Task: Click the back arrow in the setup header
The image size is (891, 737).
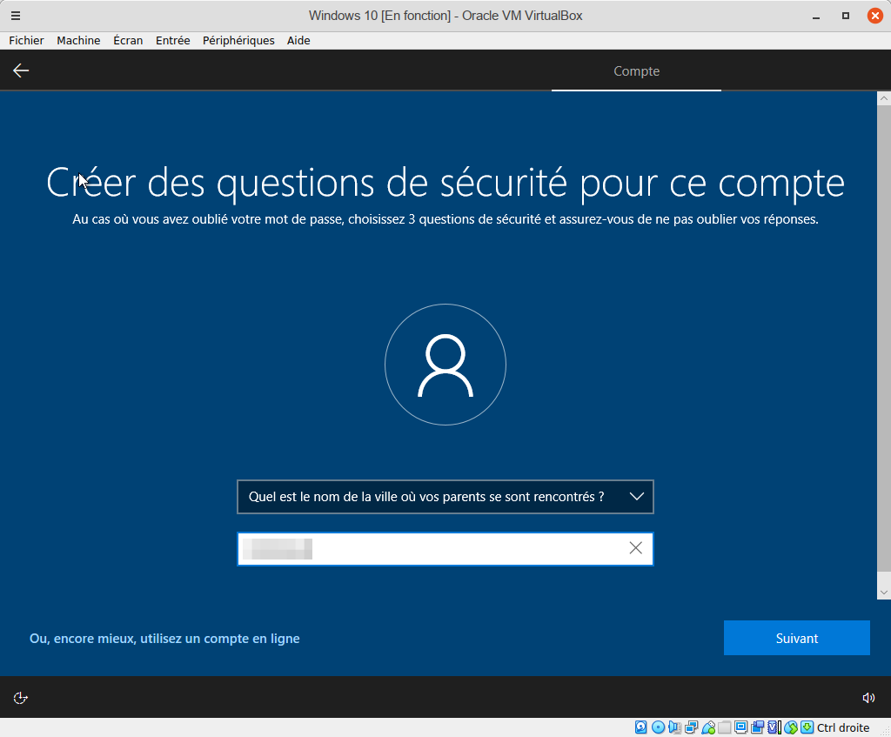Action: coord(21,71)
